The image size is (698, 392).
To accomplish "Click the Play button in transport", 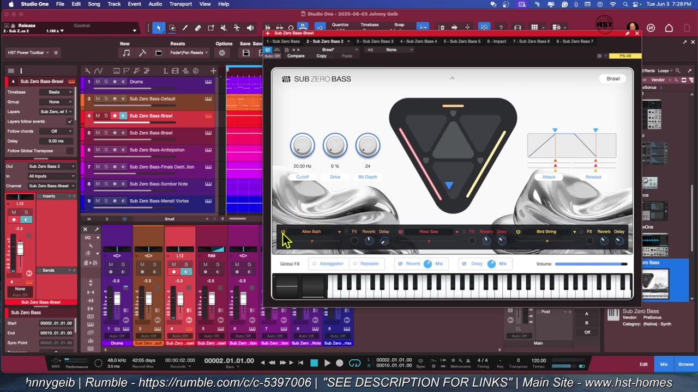I will (327, 363).
